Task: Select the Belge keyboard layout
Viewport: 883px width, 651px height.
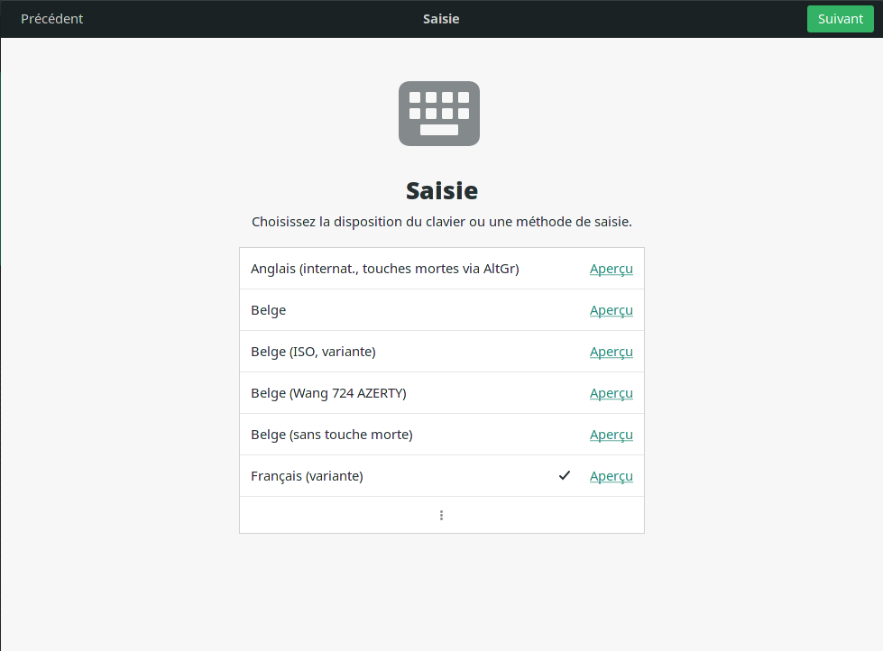Action: (269, 310)
